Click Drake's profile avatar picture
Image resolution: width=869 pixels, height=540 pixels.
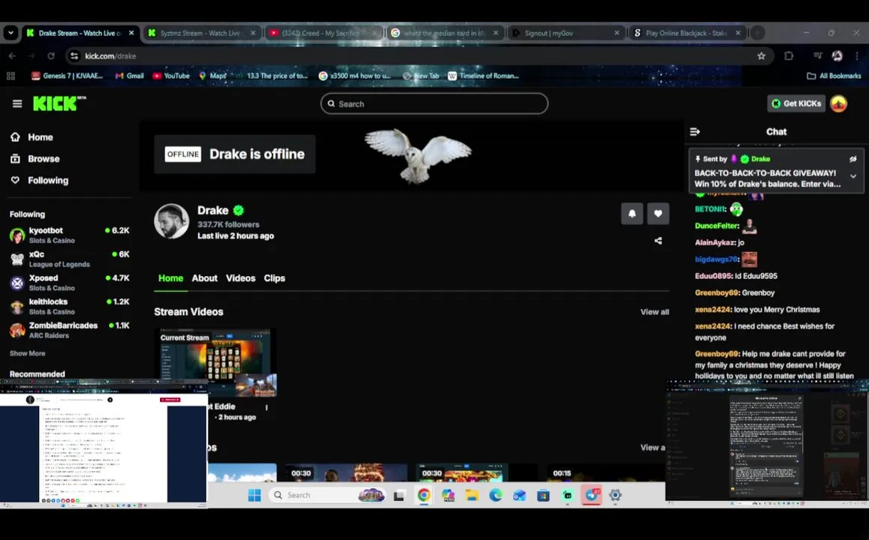click(172, 221)
